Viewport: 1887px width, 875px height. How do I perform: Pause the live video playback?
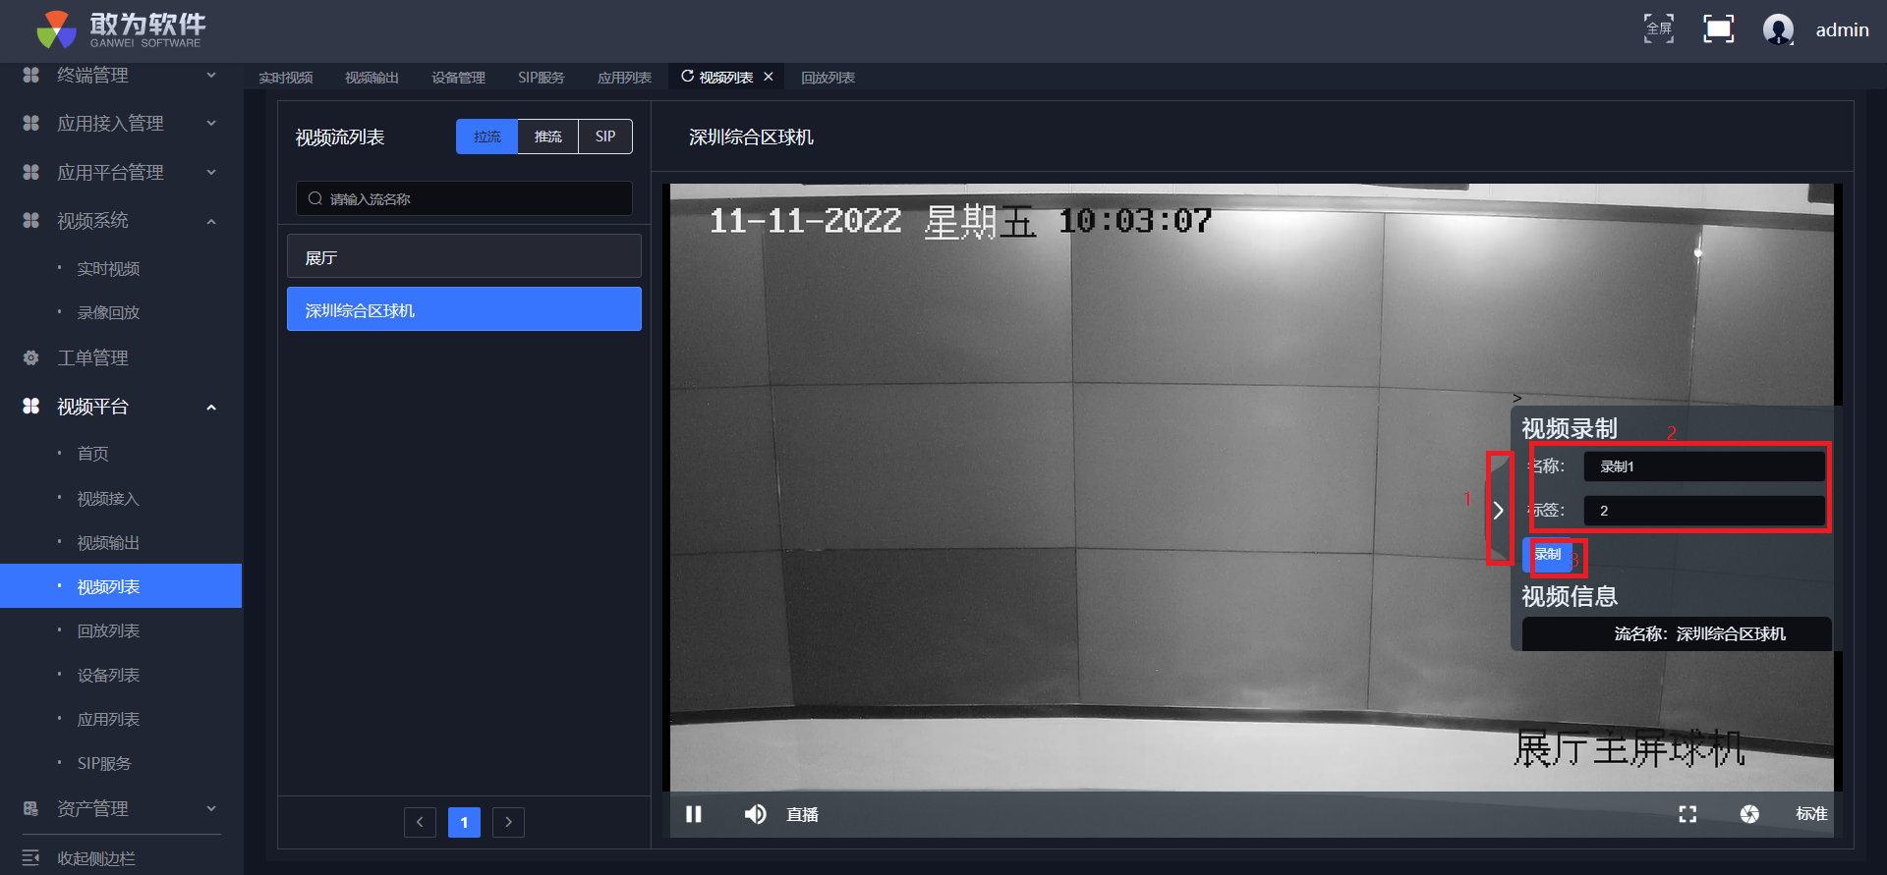(694, 814)
